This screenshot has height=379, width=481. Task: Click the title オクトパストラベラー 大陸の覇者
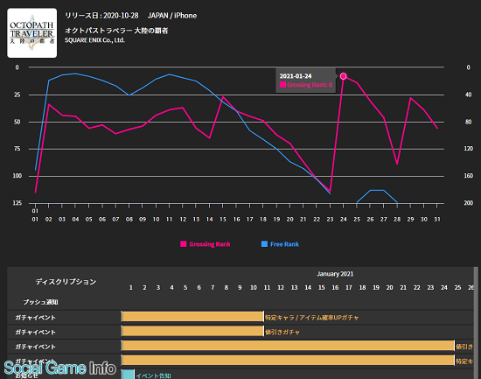click(x=116, y=31)
